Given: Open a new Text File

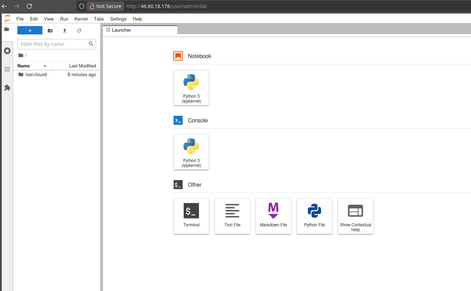Looking at the screenshot, I should tap(232, 216).
